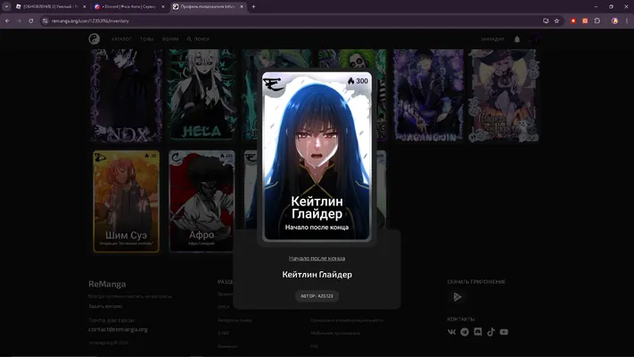The height and width of the screenshot is (357, 634).
Task: Open the TikTok contact icon
Action: [x=490, y=332]
